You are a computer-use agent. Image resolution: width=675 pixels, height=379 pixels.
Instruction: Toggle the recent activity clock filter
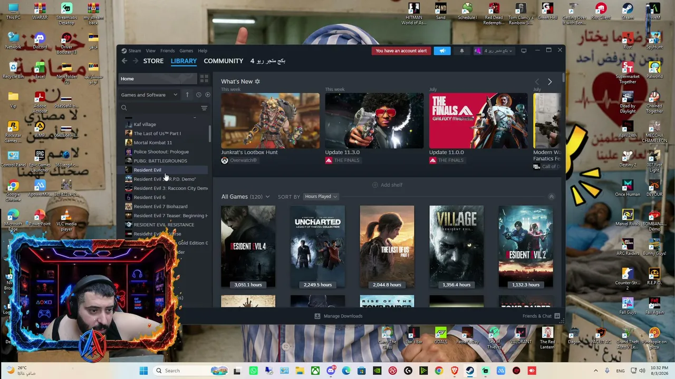point(198,95)
